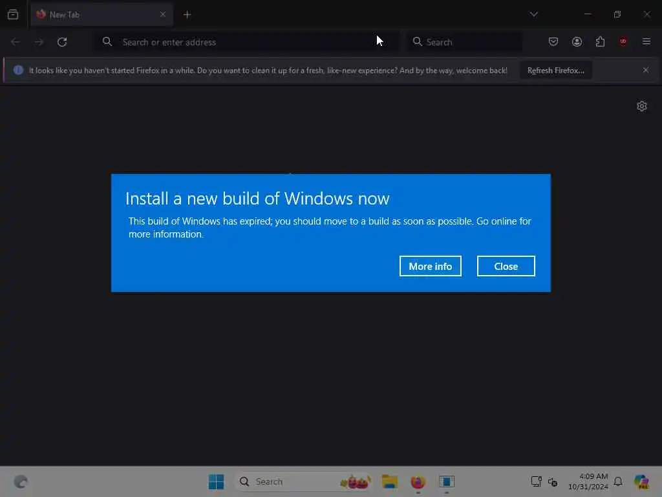Go back one page
662x497 pixels.
(x=16, y=42)
